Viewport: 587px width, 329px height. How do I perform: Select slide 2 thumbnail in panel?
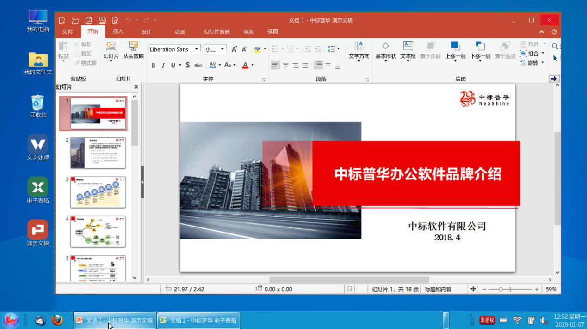click(x=98, y=153)
